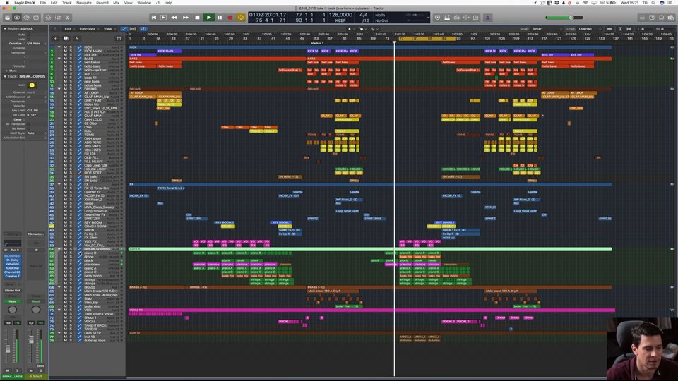Collapse the VOX track stack
Image resolution: width=678 pixels, height=381 pixels.
(59, 310)
